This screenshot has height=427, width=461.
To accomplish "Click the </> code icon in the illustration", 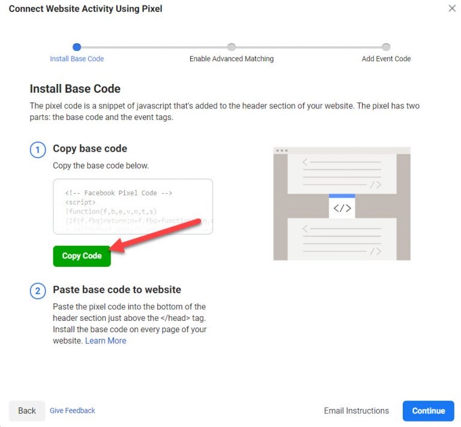I will coord(342,208).
